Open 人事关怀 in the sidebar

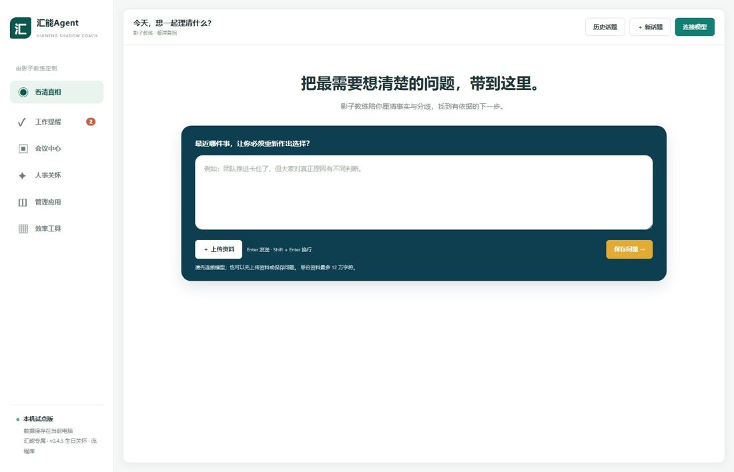point(57,175)
